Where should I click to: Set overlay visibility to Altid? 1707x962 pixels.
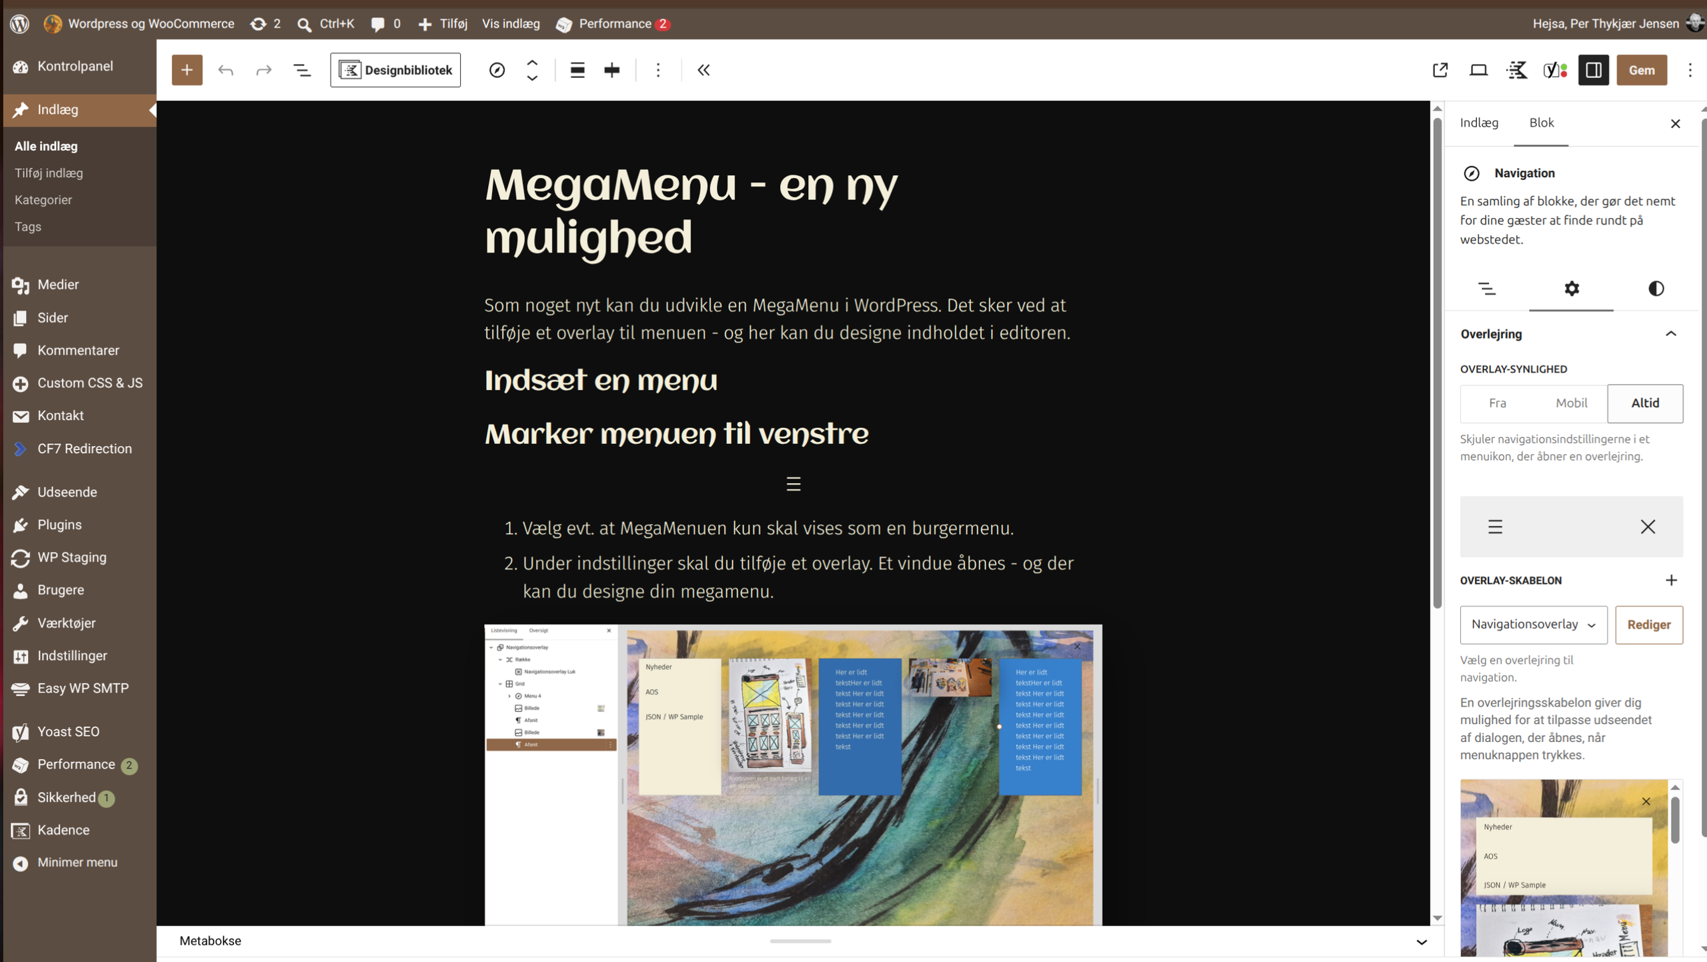(x=1645, y=403)
